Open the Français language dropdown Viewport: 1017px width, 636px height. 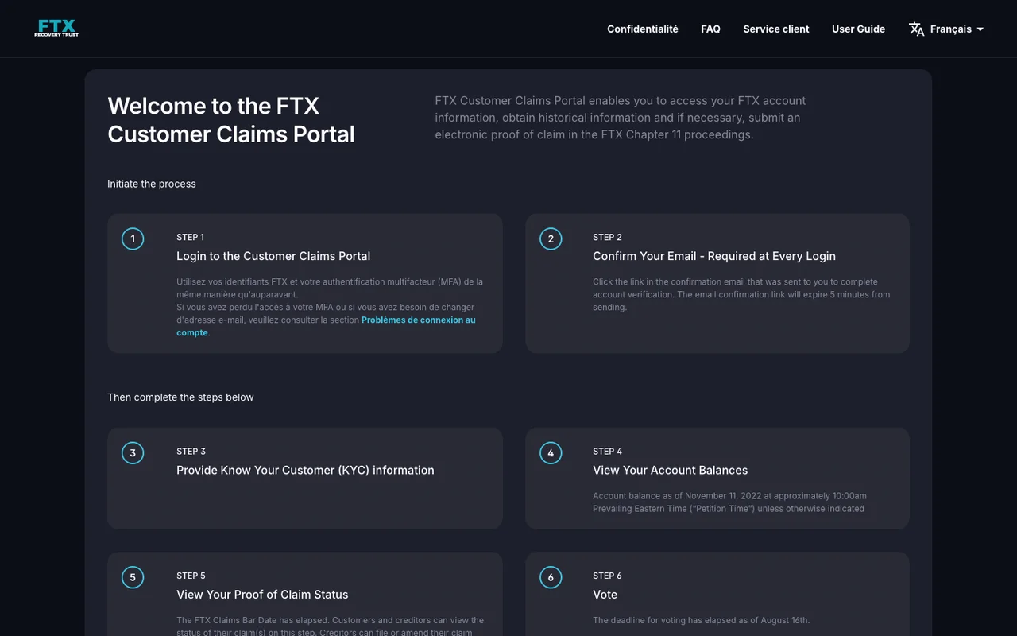pos(946,29)
